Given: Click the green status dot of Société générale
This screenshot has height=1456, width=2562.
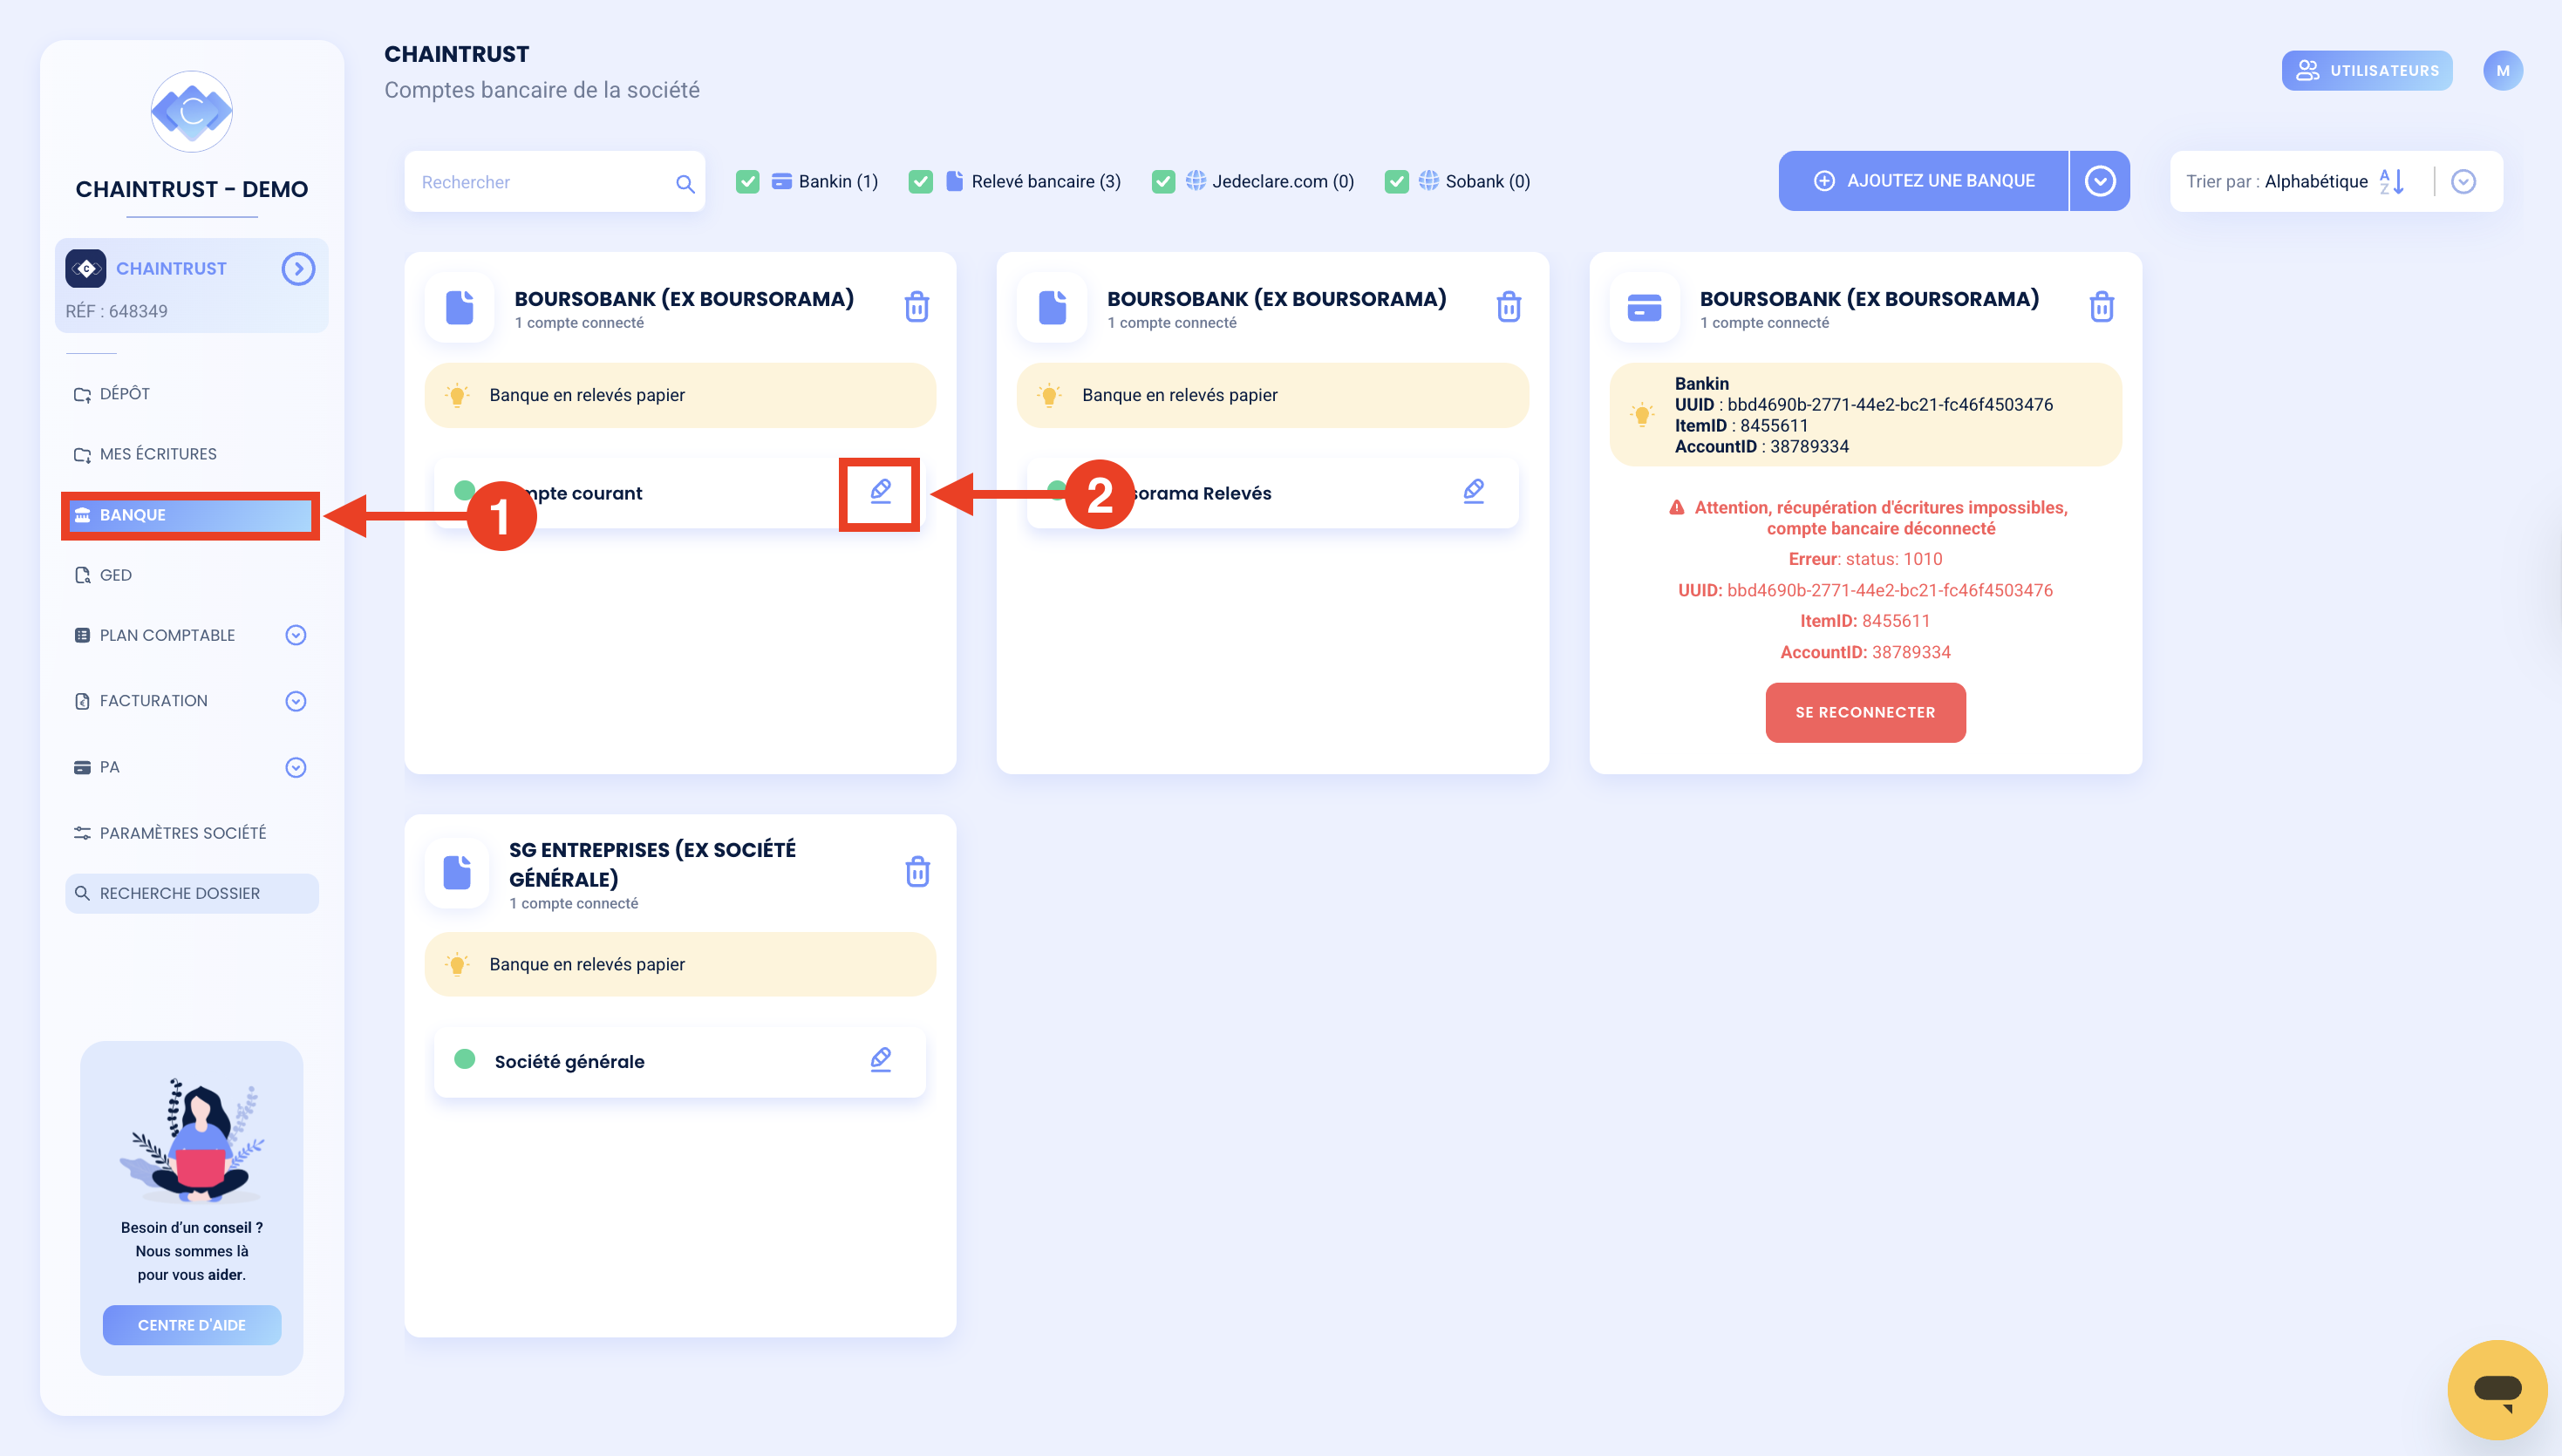Looking at the screenshot, I should point(465,1059).
